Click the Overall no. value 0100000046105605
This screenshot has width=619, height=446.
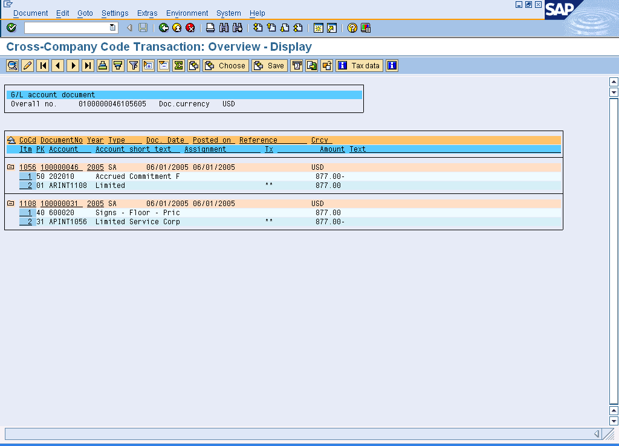(x=112, y=104)
